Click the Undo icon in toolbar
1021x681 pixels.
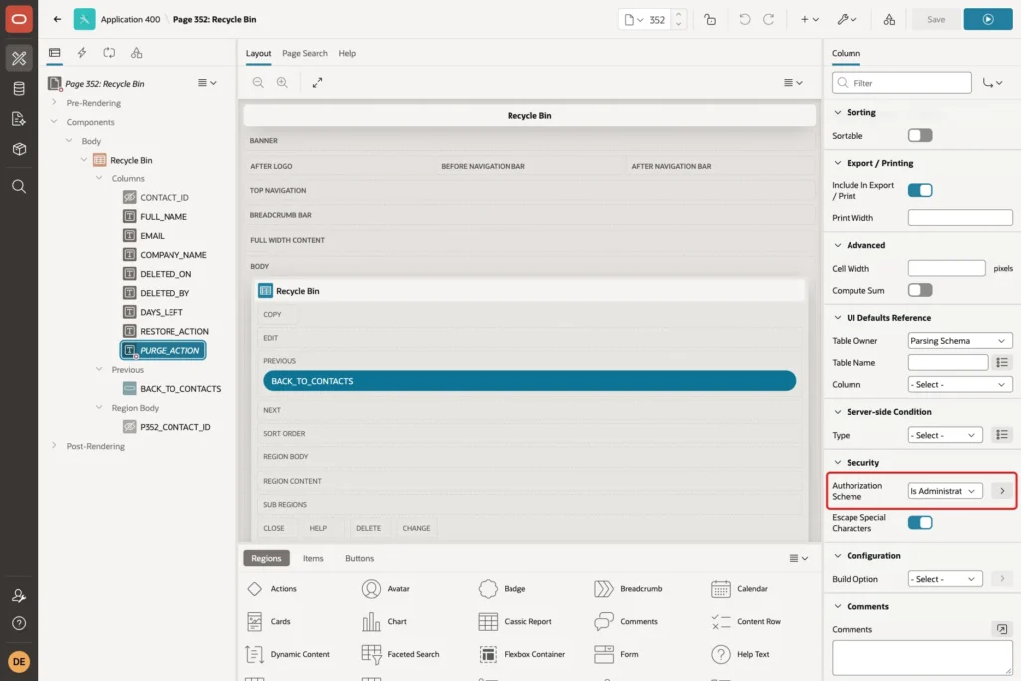tap(744, 20)
